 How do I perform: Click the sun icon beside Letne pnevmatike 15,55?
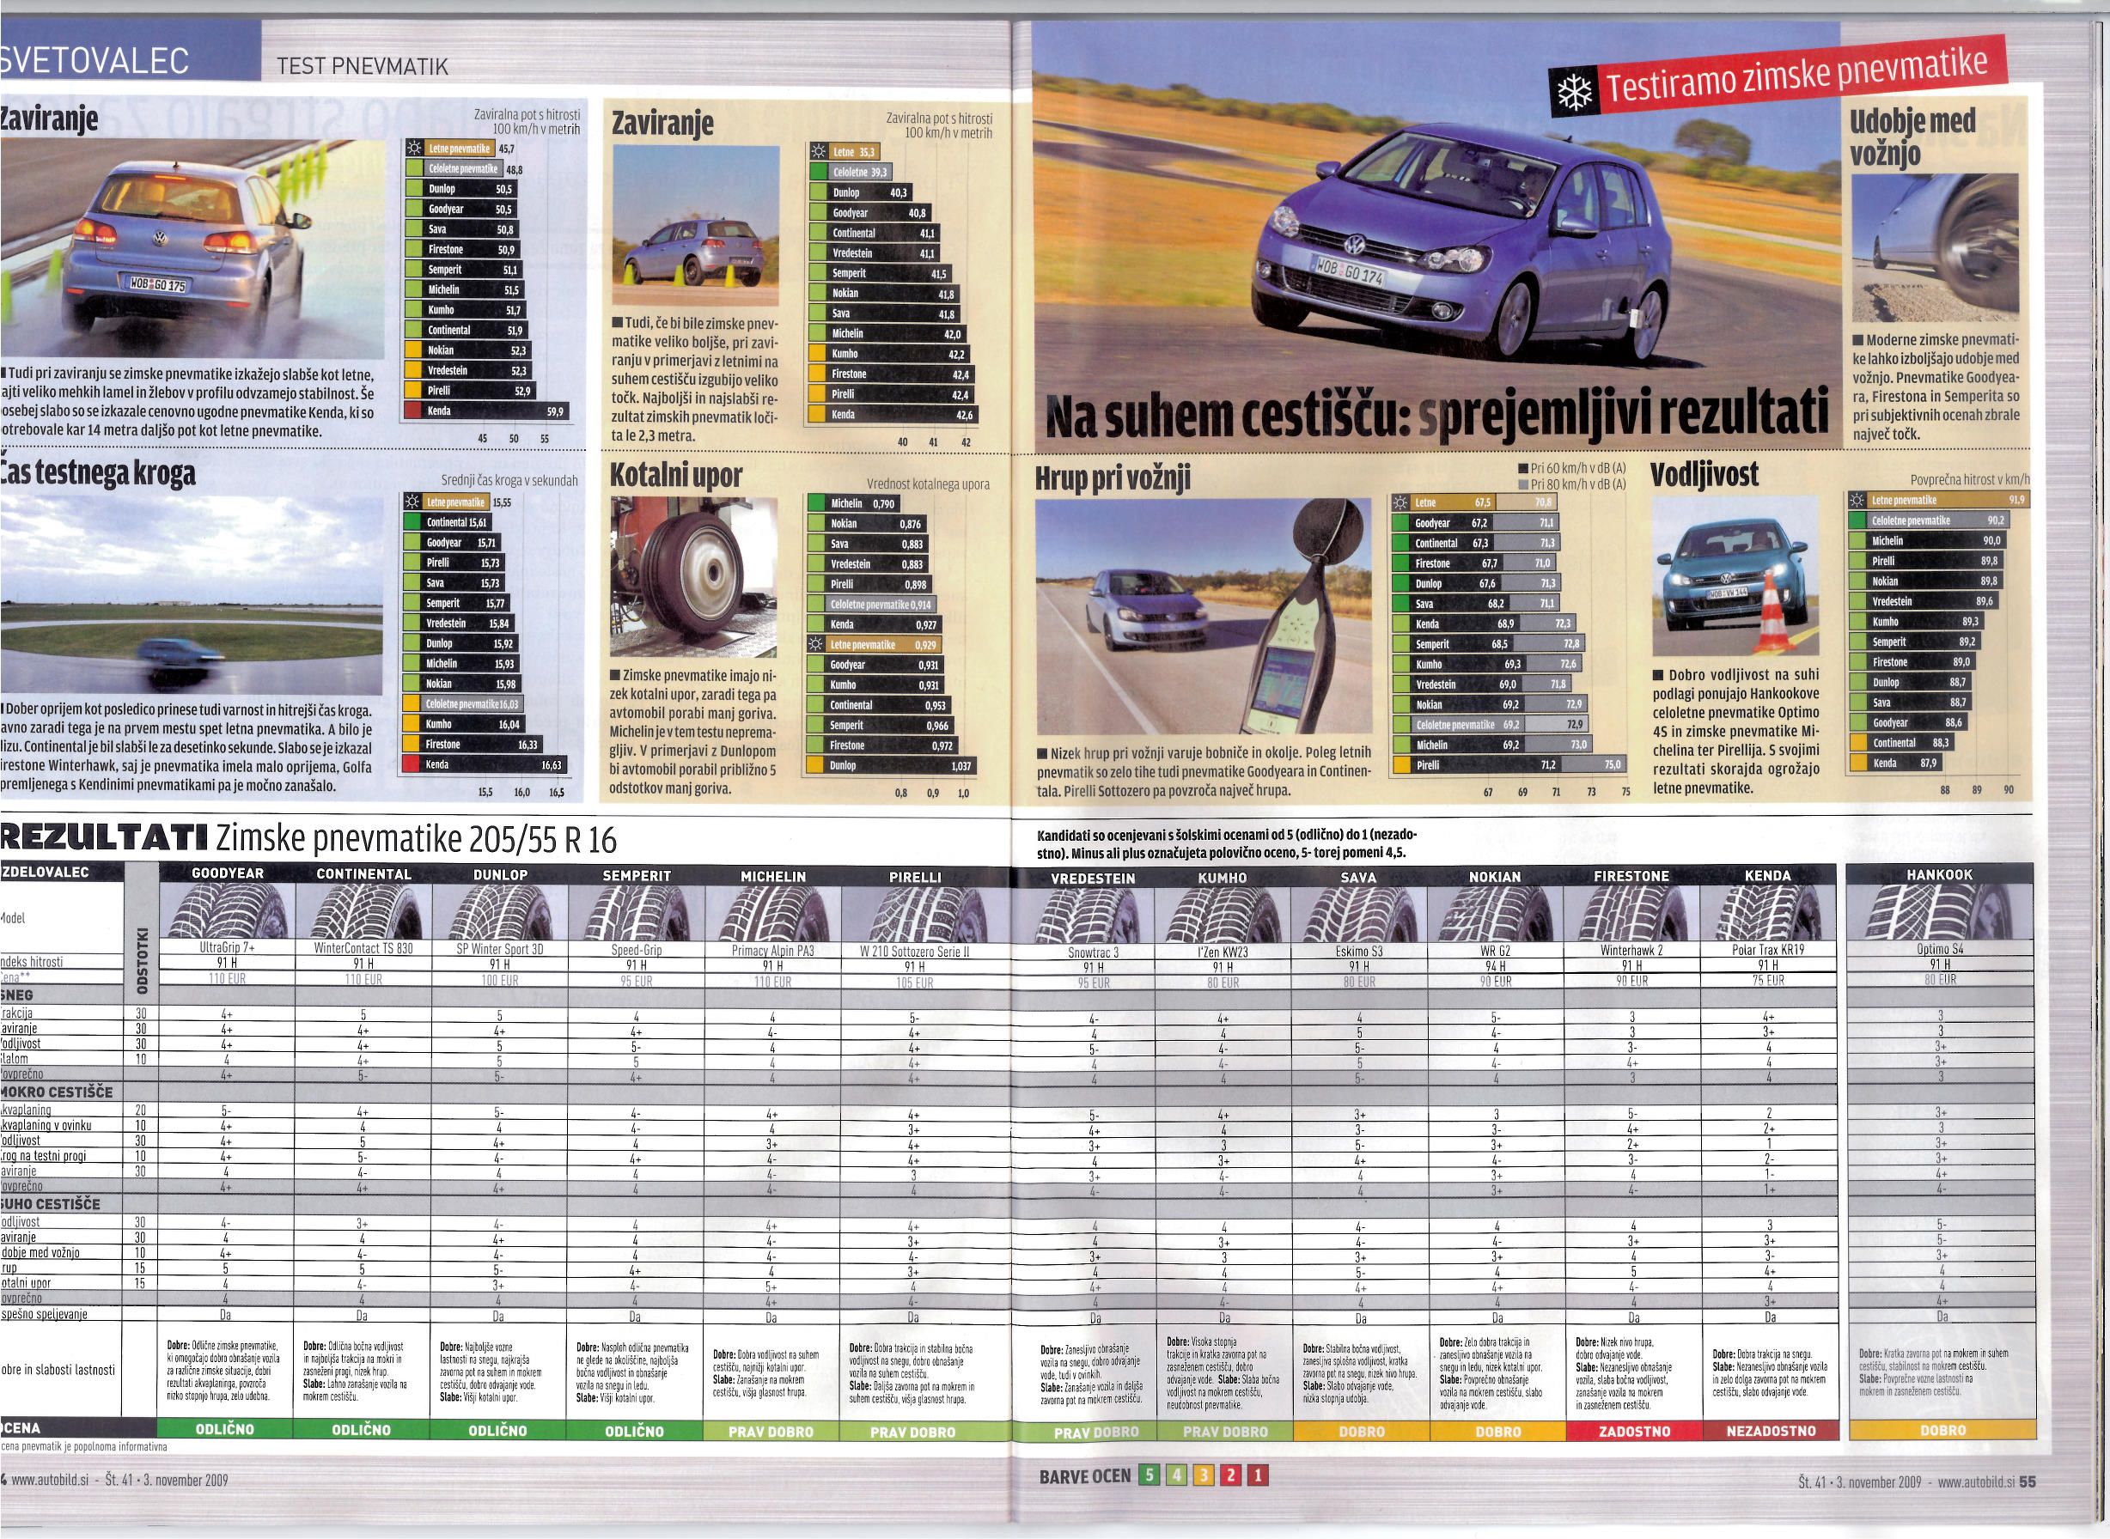(x=412, y=502)
